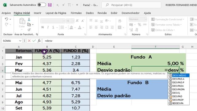Select DESVQ from the function list
Screen dimensions: 197x111
coord(179,93)
